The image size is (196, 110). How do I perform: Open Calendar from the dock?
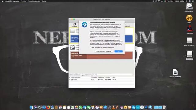click(x=60, y=107)
